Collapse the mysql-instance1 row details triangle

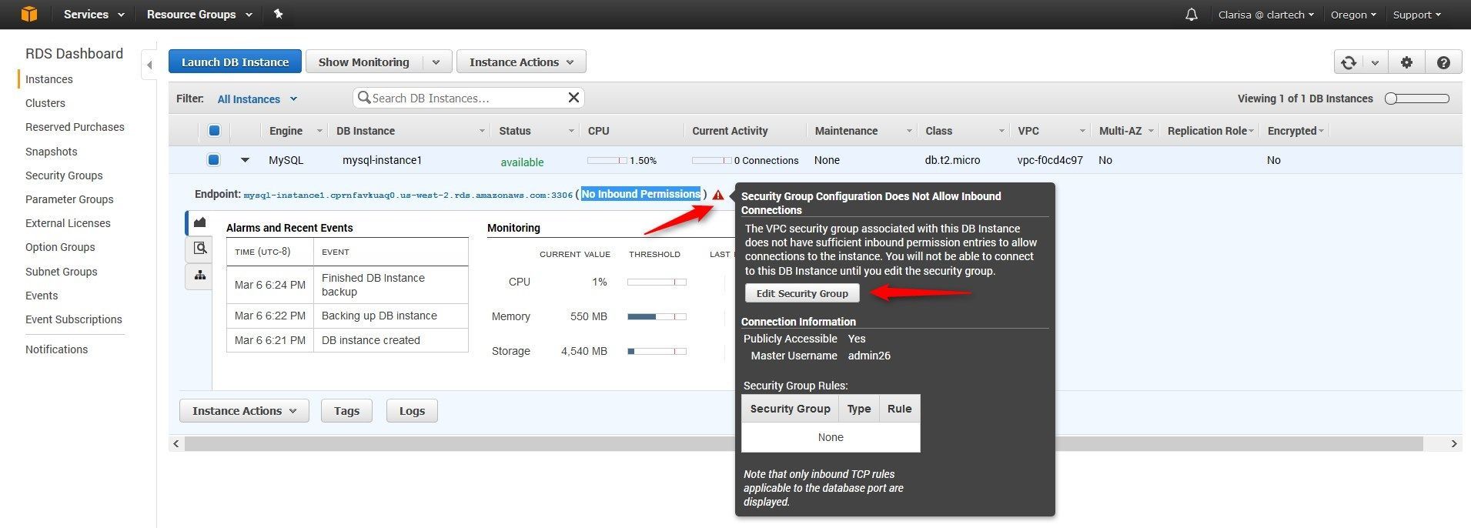tap(245, 160)
